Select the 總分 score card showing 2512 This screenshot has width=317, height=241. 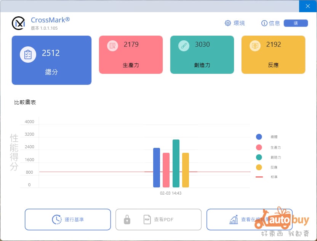[x=51, y=60]
